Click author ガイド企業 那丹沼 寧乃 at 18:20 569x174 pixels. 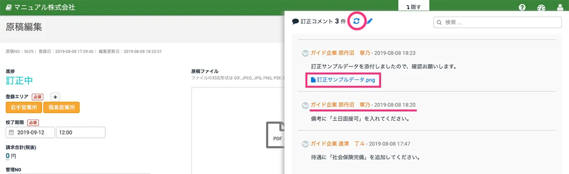340,105
